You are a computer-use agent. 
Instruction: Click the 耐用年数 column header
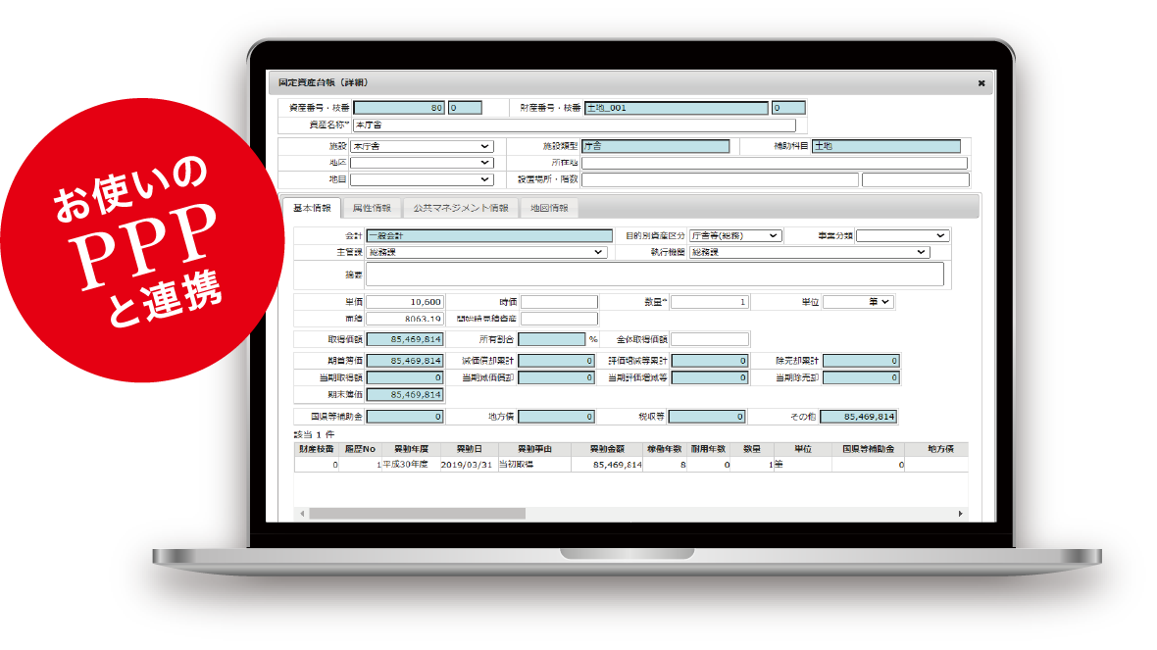[708, 449]
